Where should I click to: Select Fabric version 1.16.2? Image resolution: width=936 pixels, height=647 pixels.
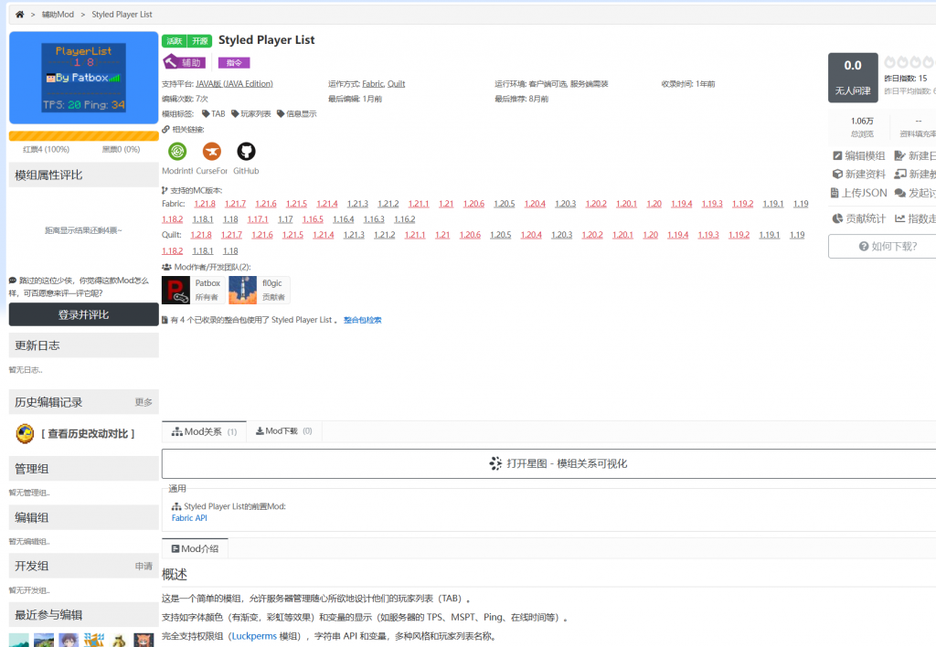[405, 219]
